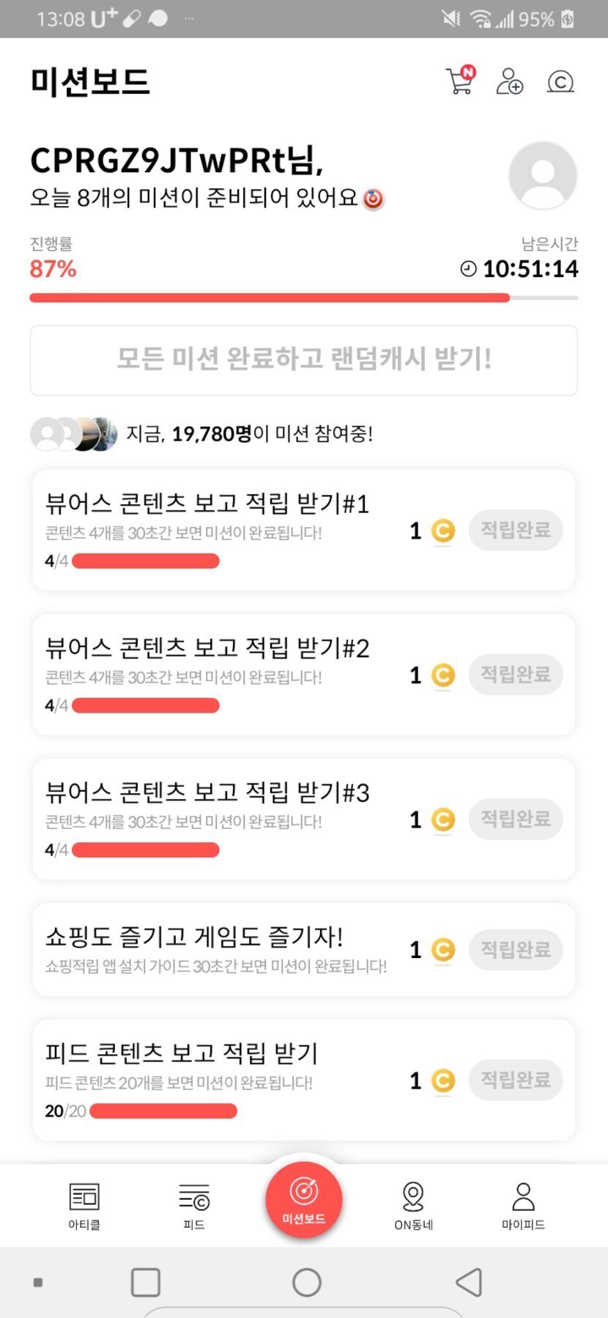Open the ON동네 tab
This screenshot has width=608, height=1318.
tap(413, 1205)
